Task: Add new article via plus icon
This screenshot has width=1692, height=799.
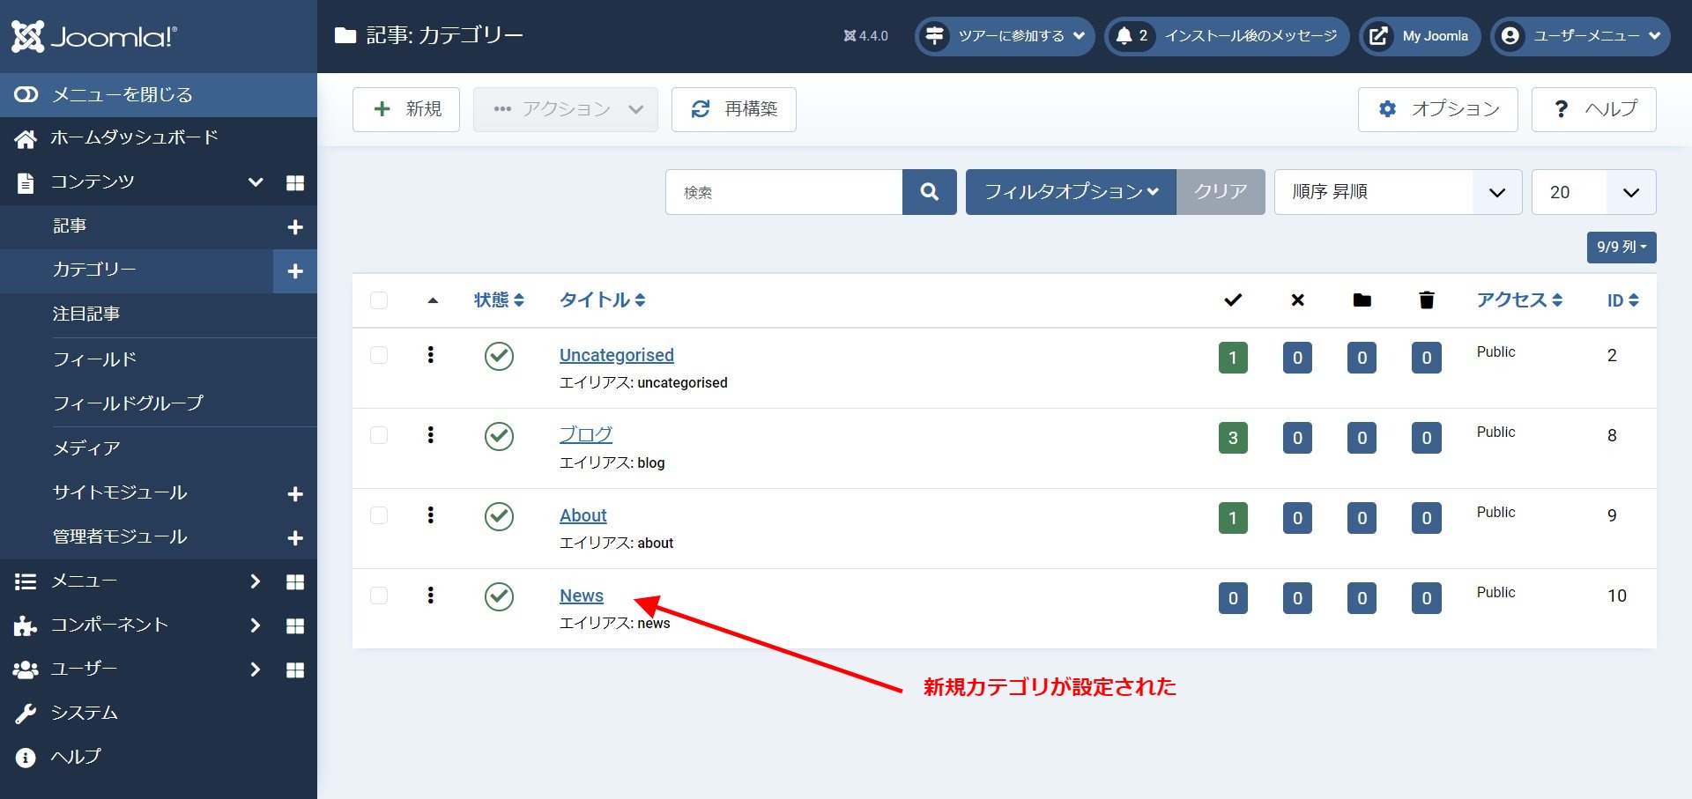Action: pyautogui.click(x=295, y=227)
